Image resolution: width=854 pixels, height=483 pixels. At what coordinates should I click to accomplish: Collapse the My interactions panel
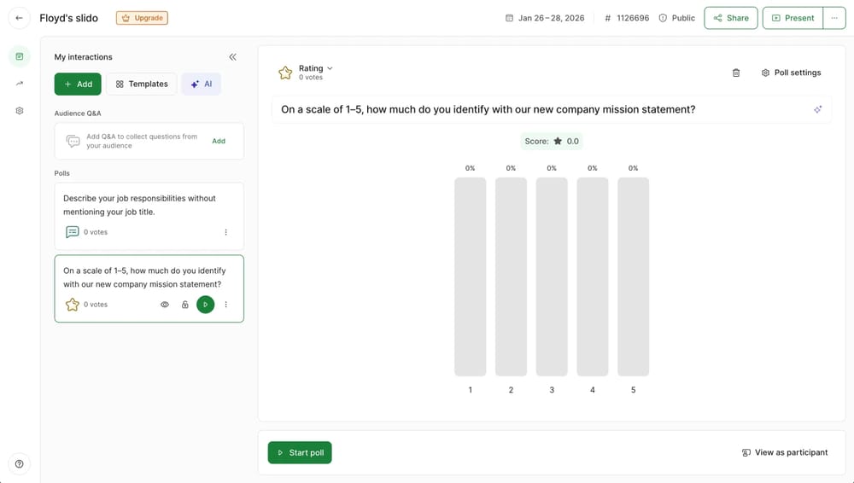(232, 57)
